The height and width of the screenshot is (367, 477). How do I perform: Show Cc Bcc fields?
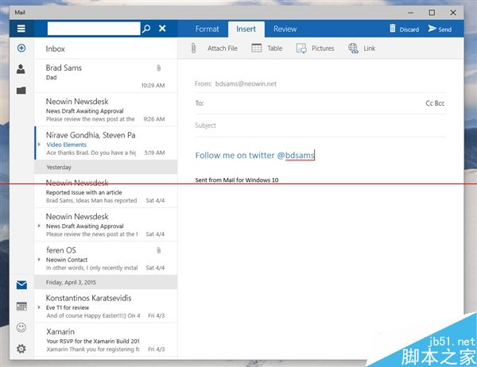(x=436, y=103)
